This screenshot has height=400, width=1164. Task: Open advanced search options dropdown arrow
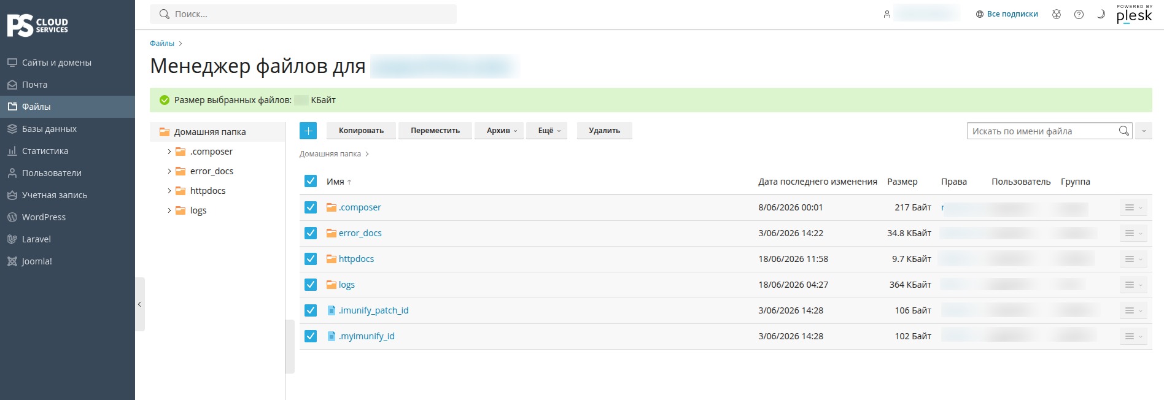(x=1144, y=131)
